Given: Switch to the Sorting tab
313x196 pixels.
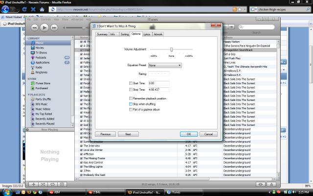Looking at the screenshot, I should click(x=125, y=34).
